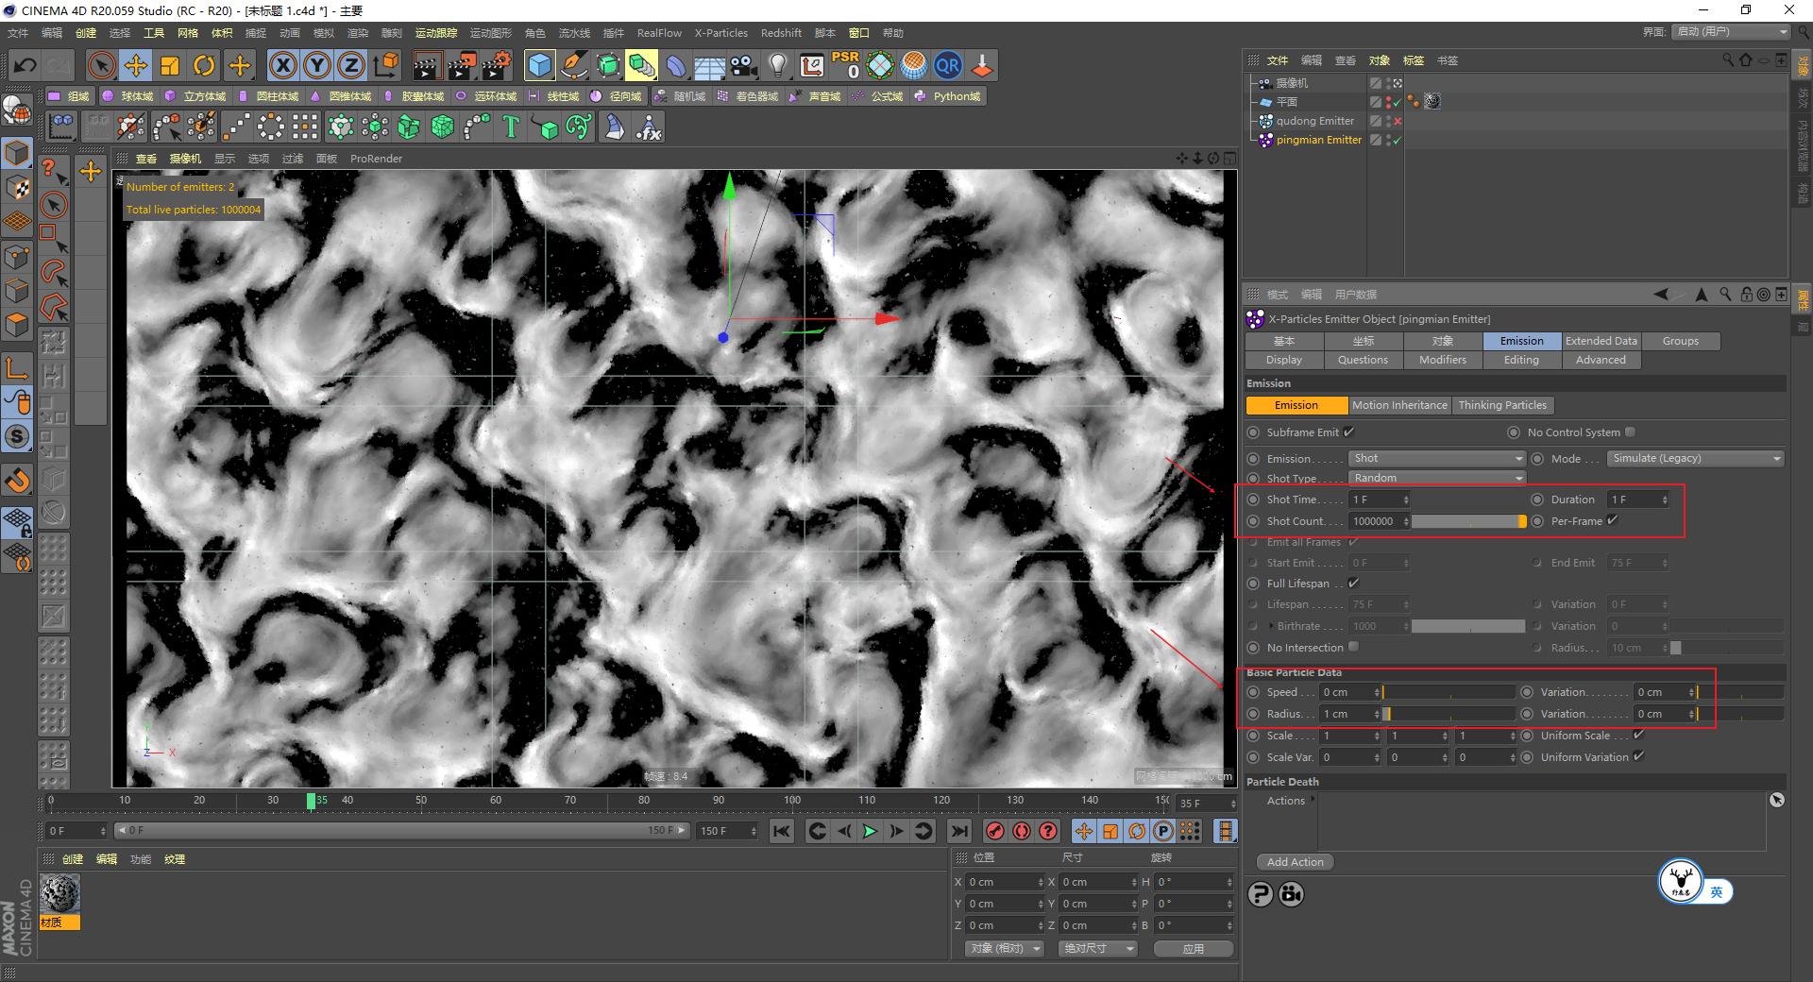Image resolution: width=1813 pixels, height=982 pixels.
Task: Open the Emission Shot dropdown
Action: (x=1435, y=458)
